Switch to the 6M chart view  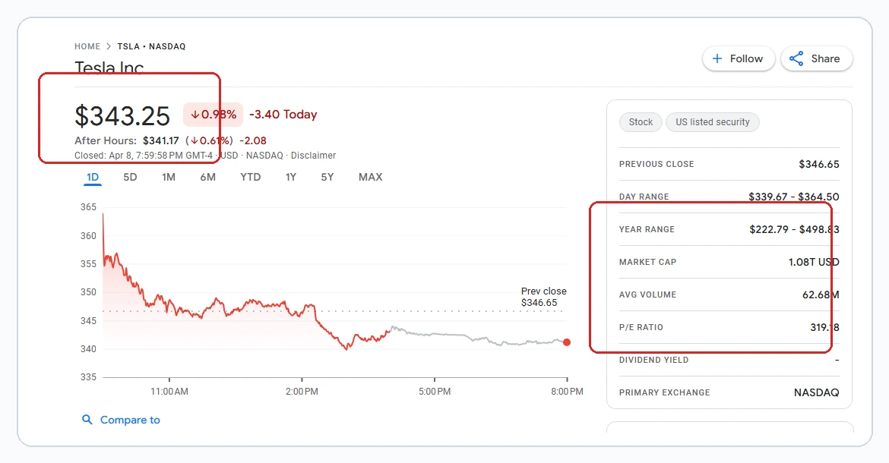(x=208, y=176)
